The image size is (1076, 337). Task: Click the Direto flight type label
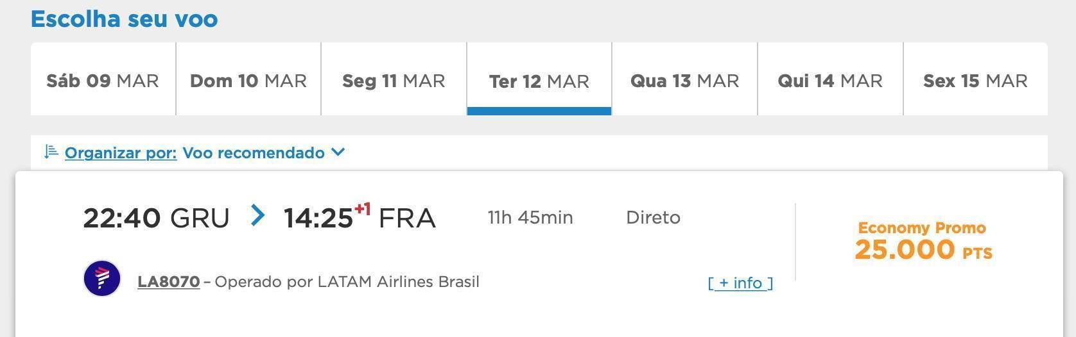tap(653, 217)
